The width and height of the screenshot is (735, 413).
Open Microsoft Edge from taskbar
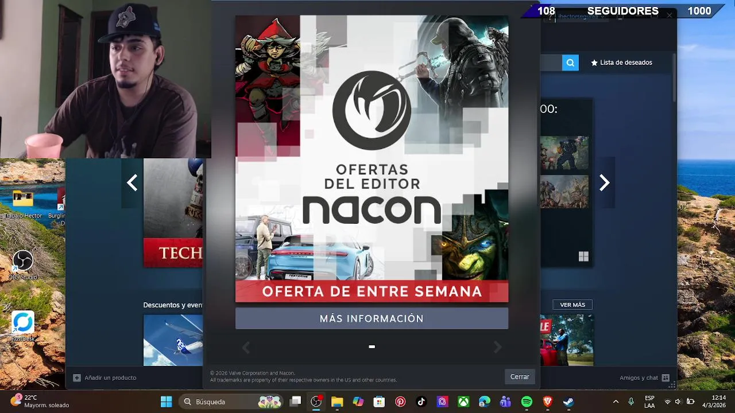click(485, 402)
